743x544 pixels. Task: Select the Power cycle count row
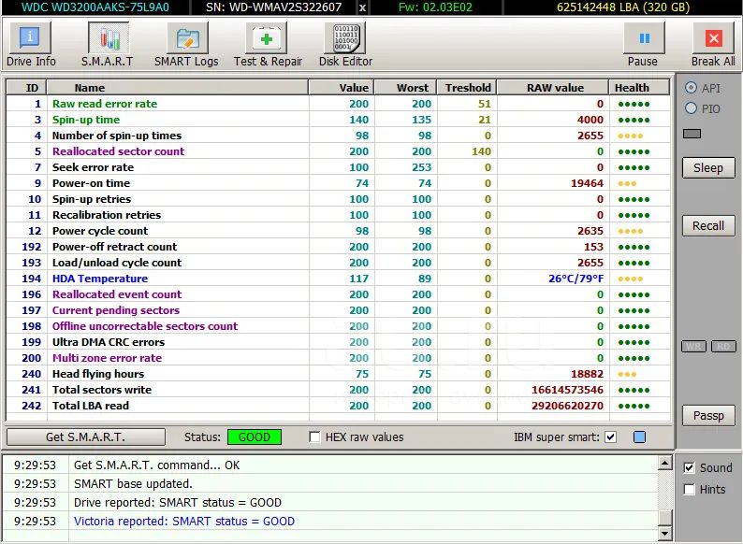339,231
